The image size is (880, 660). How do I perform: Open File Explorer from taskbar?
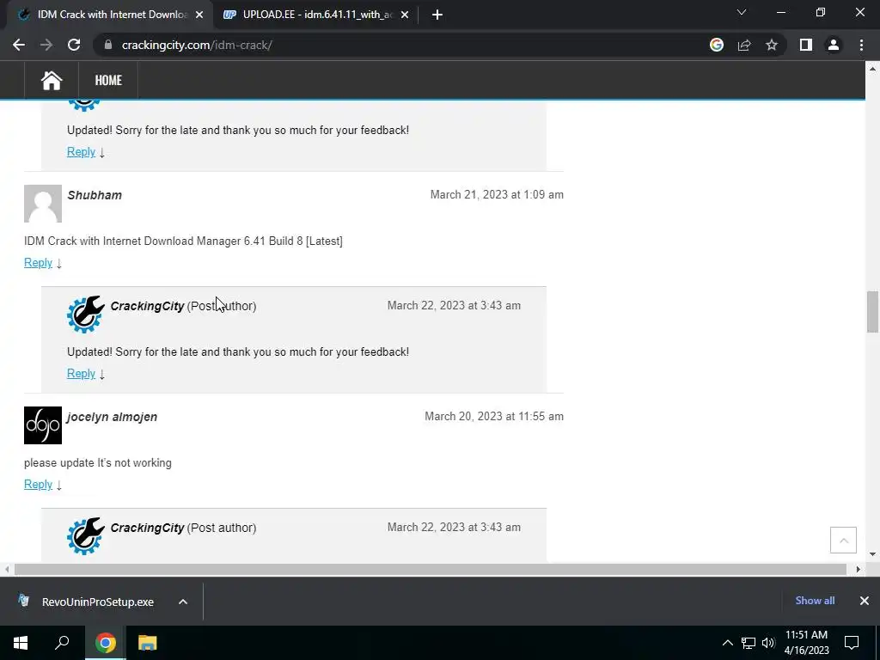point(147,643)
